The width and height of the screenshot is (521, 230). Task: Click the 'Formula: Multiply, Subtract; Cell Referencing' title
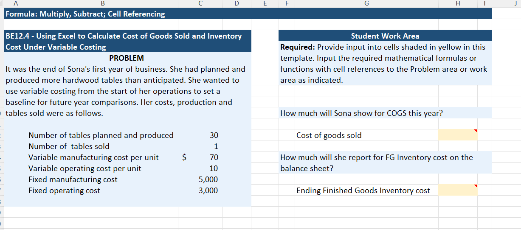pyautogui.click(x=85, y=14)
